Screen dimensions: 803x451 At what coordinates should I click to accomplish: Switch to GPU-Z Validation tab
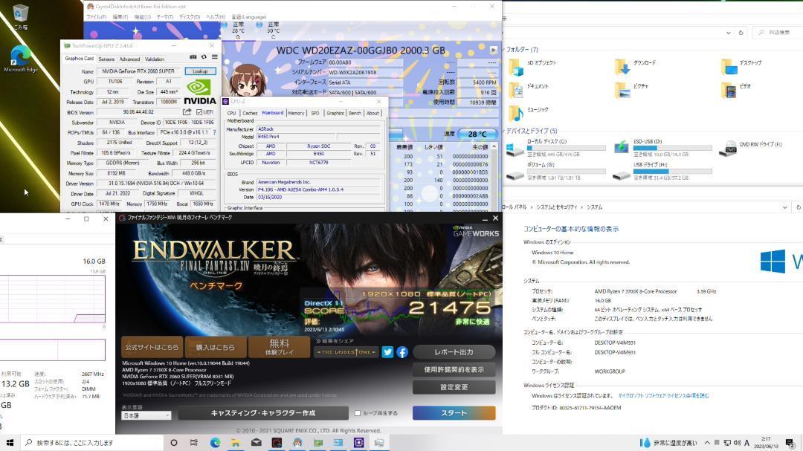coord(154,59)
